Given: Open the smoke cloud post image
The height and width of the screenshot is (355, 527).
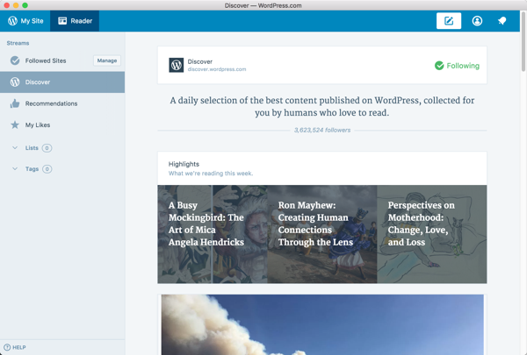Looking at the screenshot, I should 322,324.
